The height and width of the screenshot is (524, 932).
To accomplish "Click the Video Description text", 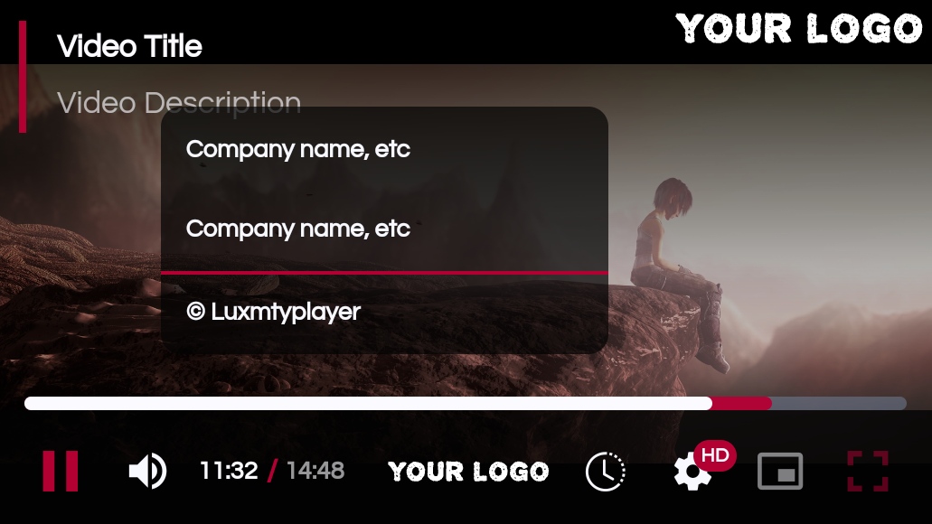I will [179, 103].
